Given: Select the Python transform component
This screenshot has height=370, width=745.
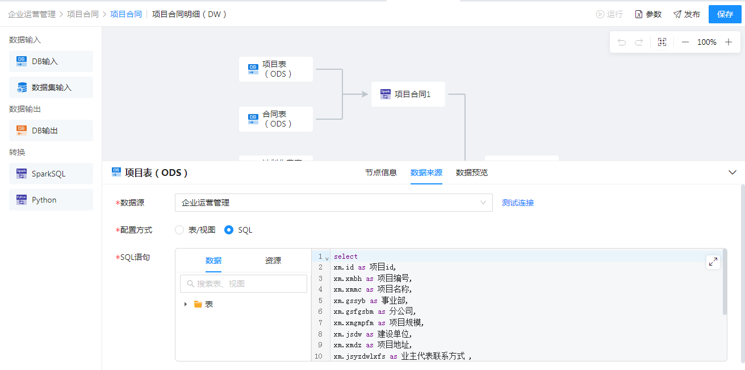Looking at the screenshot, I should click(x=51, y=200).
